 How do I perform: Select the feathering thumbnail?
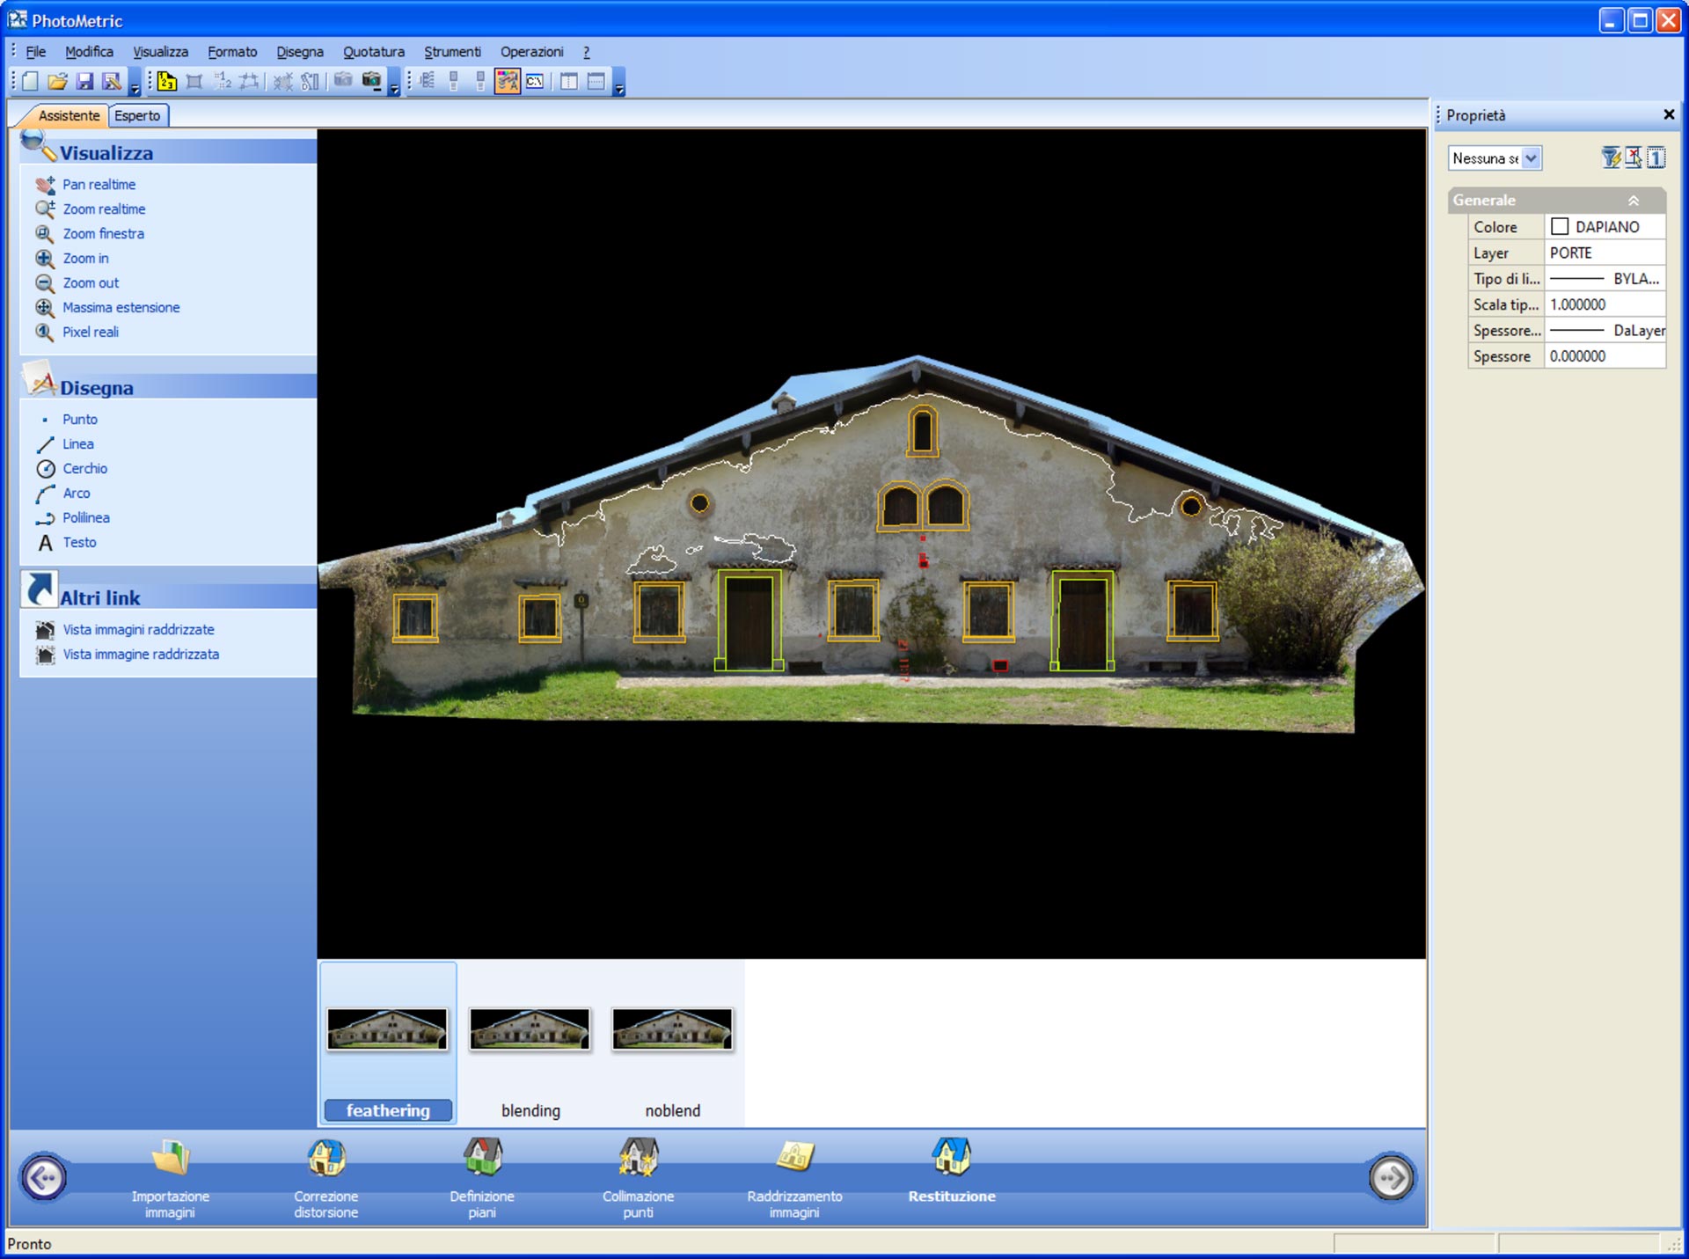click(388, 1043)
